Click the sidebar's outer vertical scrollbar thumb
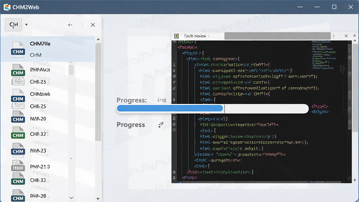 pos(98,92)
